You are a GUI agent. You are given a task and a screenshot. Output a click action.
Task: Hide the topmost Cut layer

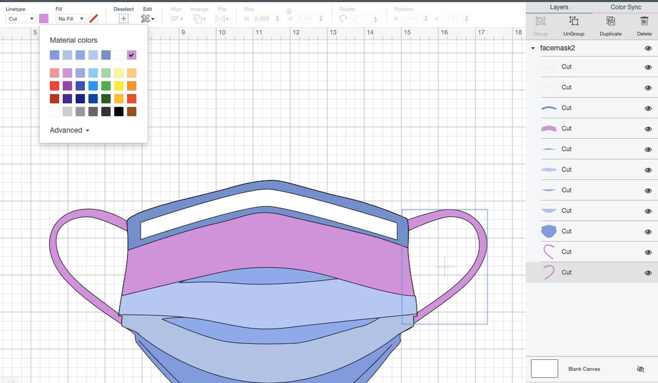(648, 66)
